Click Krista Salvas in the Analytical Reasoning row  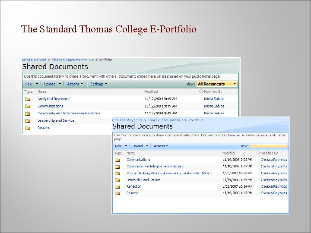pos(214,99)
